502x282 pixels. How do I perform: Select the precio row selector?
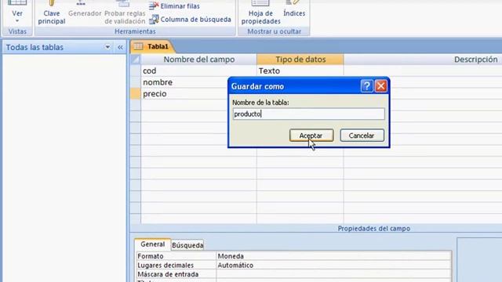click(x=136, y=94)
